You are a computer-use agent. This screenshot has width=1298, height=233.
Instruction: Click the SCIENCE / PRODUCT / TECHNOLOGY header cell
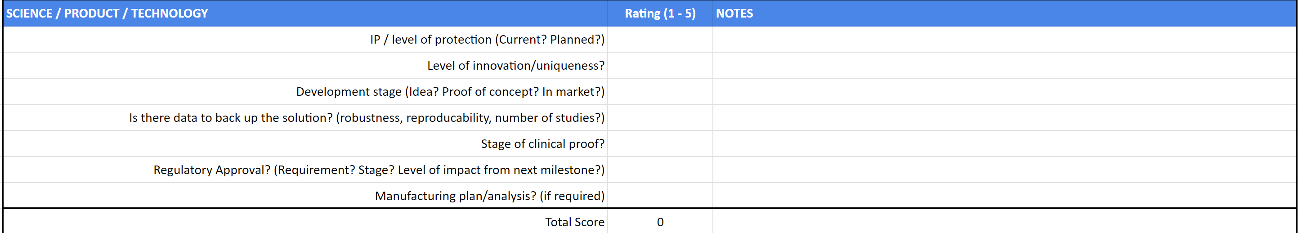click(305, 13)
